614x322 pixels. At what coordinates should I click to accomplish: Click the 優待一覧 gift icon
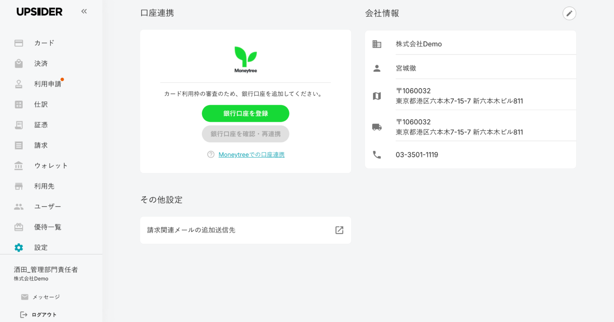(x=19, y=227)
